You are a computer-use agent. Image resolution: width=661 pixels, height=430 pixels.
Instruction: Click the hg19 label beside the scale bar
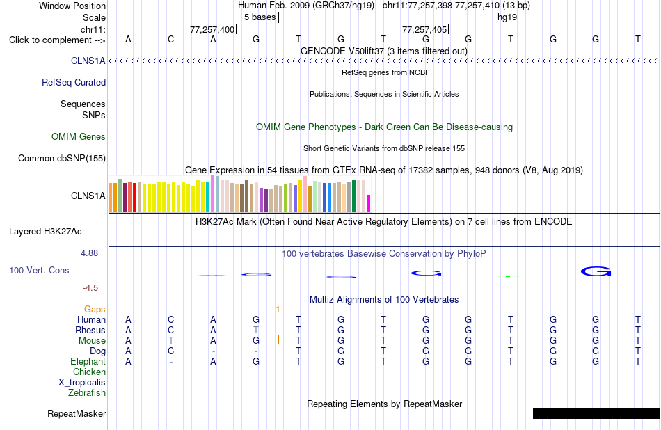coord(507,17)
